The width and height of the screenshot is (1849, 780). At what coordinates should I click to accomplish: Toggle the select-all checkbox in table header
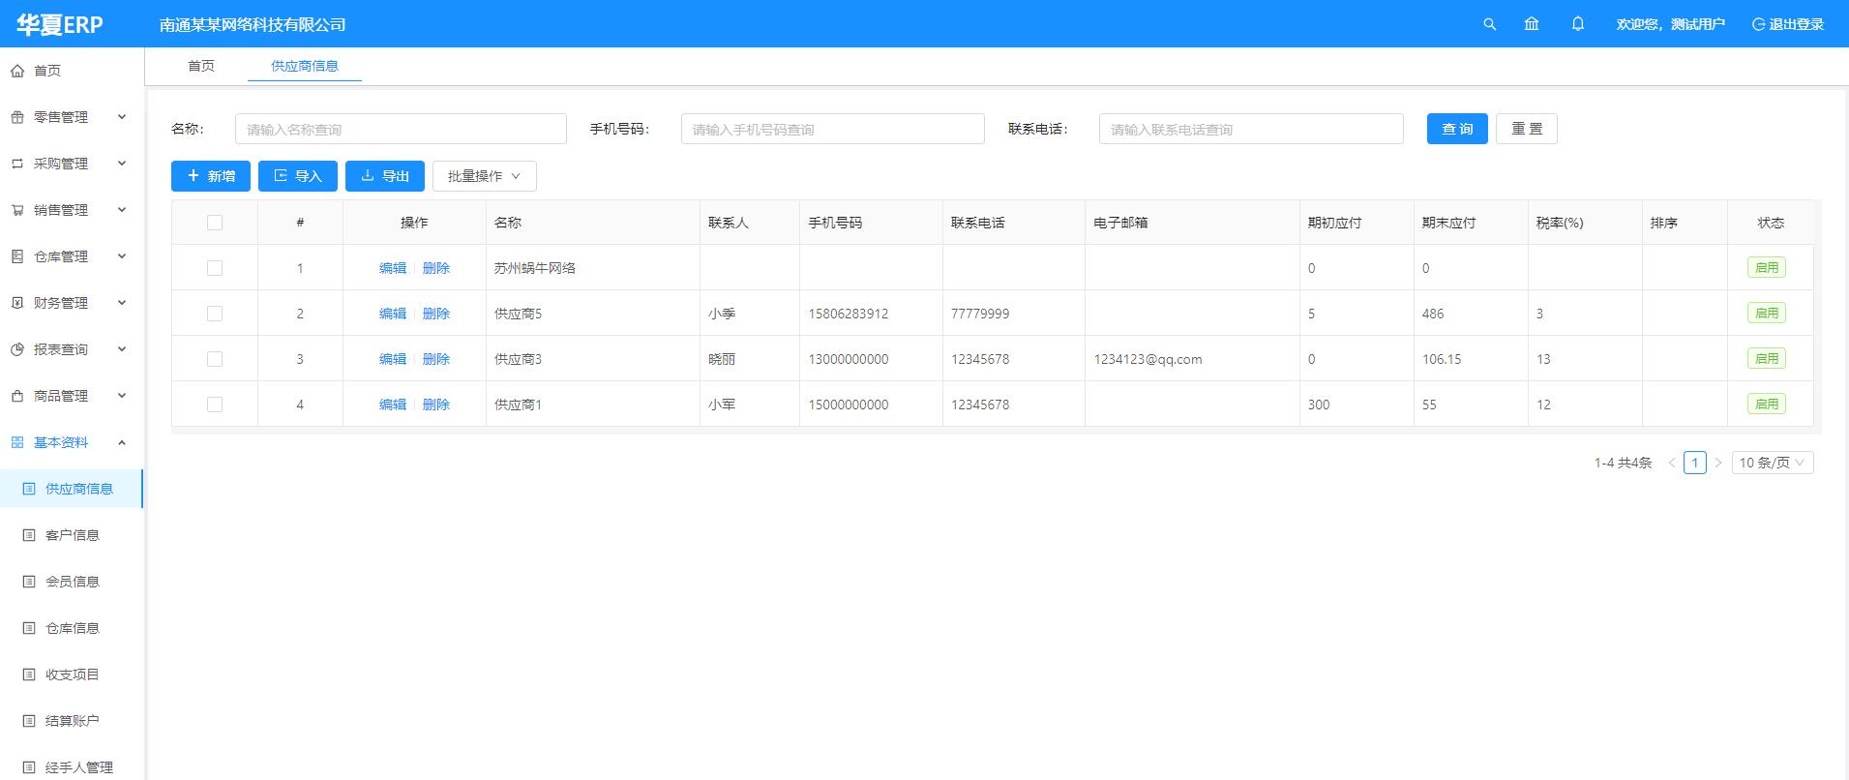coord(215,223)
